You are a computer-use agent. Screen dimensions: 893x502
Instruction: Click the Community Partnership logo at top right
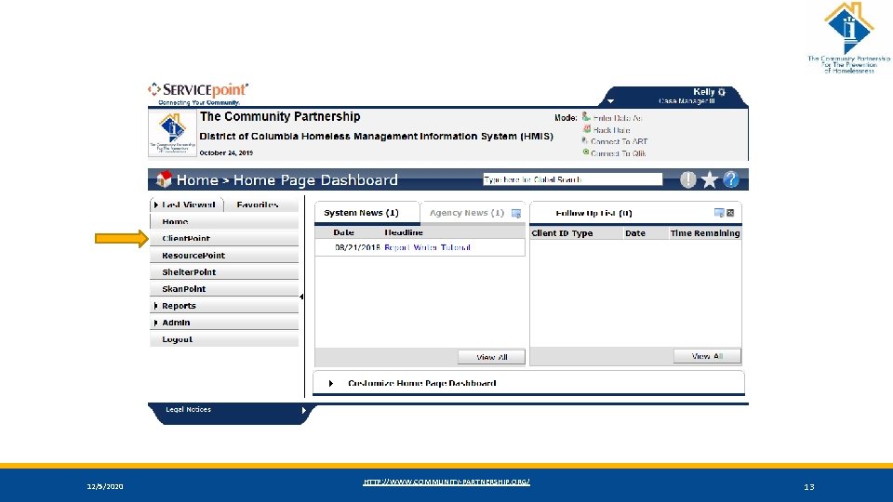[x=848, y=38]
